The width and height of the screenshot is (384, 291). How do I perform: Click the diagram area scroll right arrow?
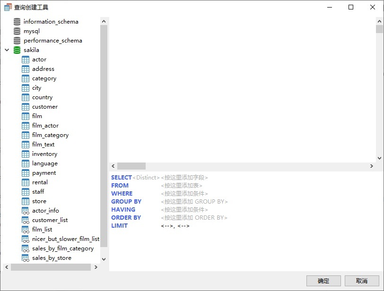coord(372,166)
